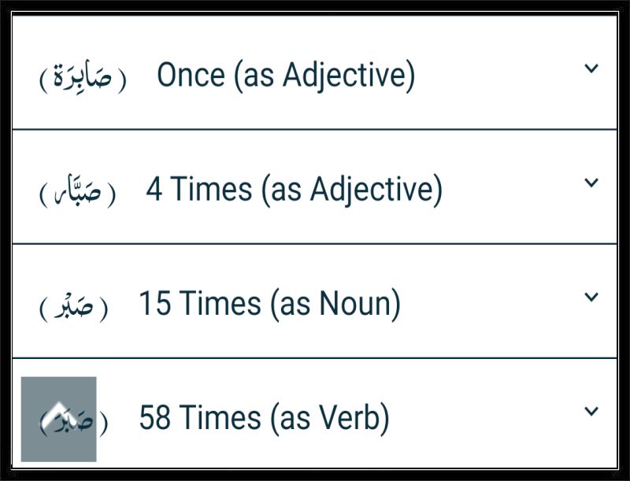Viewport: 630px width, 481px height.
Task: Click the number 58 in the Verb row
Action: pos(155,417)
